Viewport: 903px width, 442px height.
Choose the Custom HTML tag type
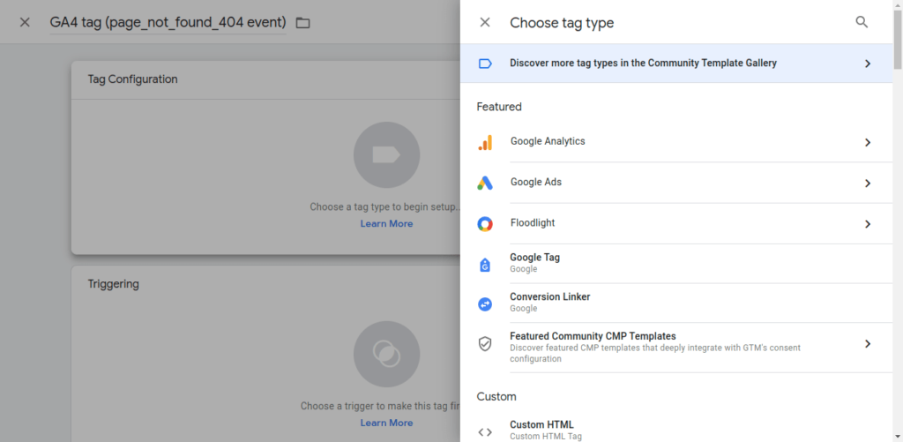tap(676, 430)
